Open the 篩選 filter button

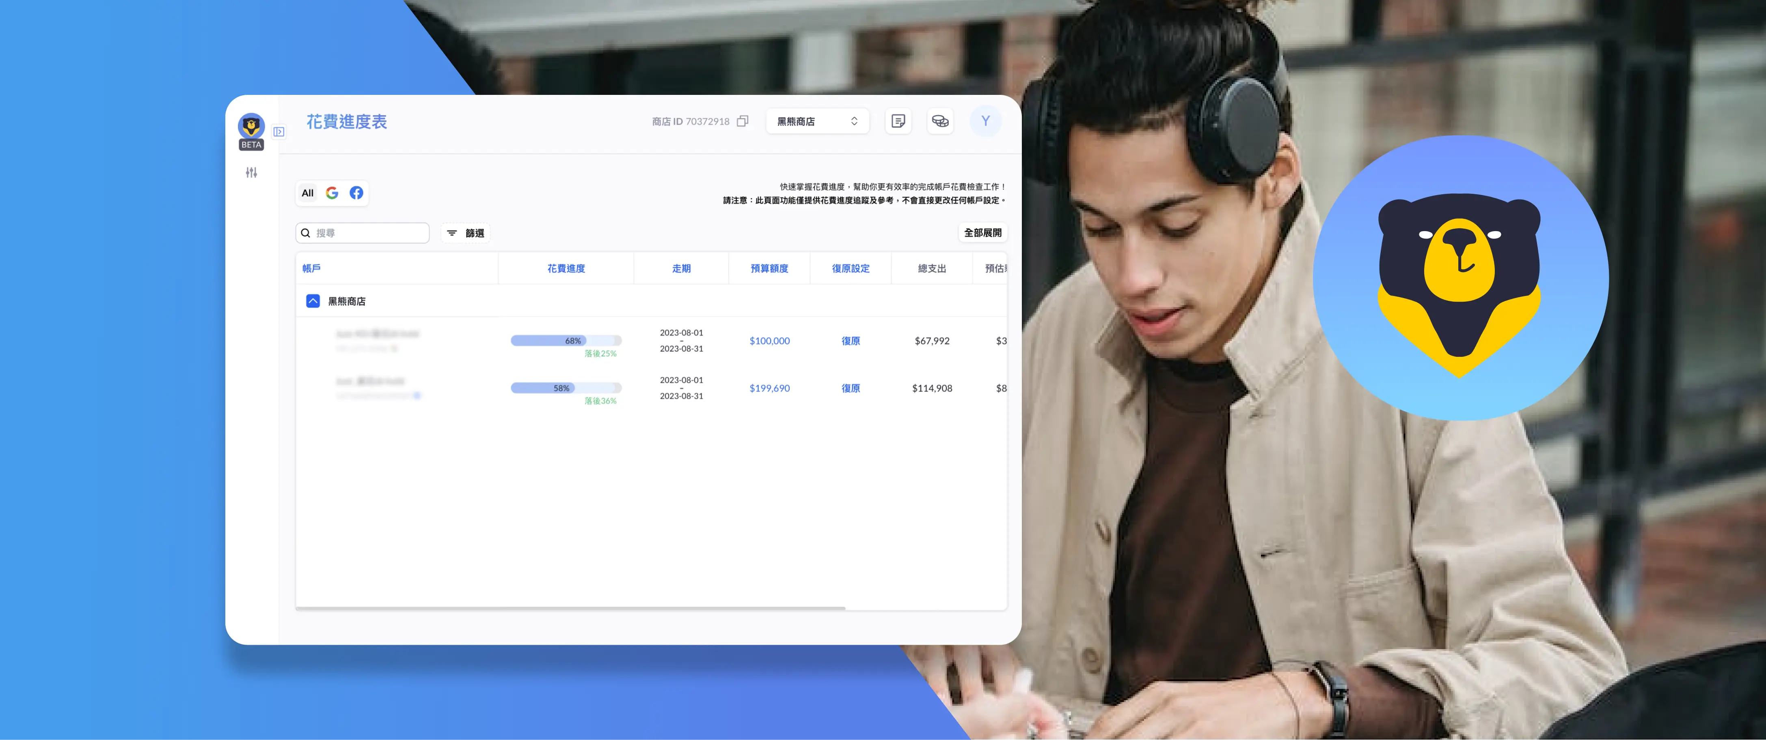(466, 234)
